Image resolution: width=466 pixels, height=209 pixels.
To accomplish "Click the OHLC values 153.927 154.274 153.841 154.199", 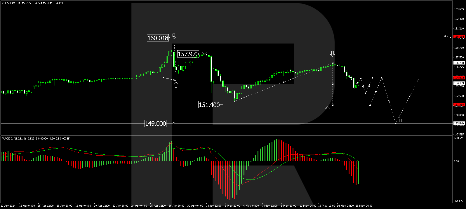I will point(42,3).
